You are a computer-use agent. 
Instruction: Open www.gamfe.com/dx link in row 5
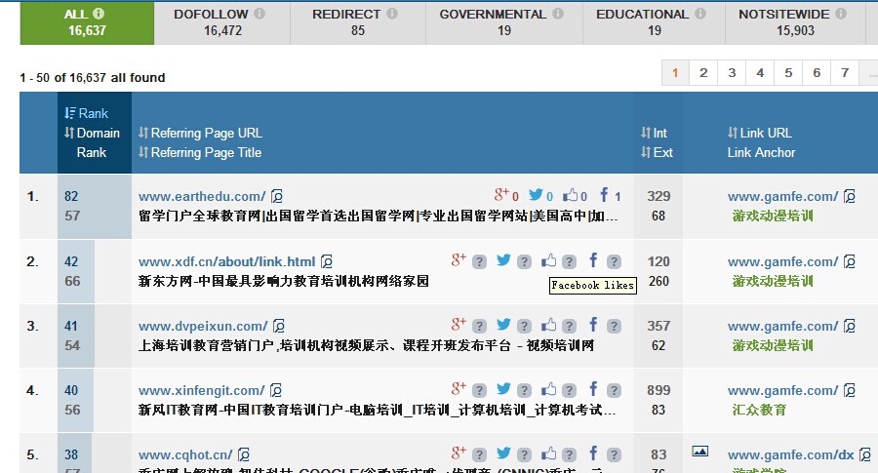coord(790,454)
